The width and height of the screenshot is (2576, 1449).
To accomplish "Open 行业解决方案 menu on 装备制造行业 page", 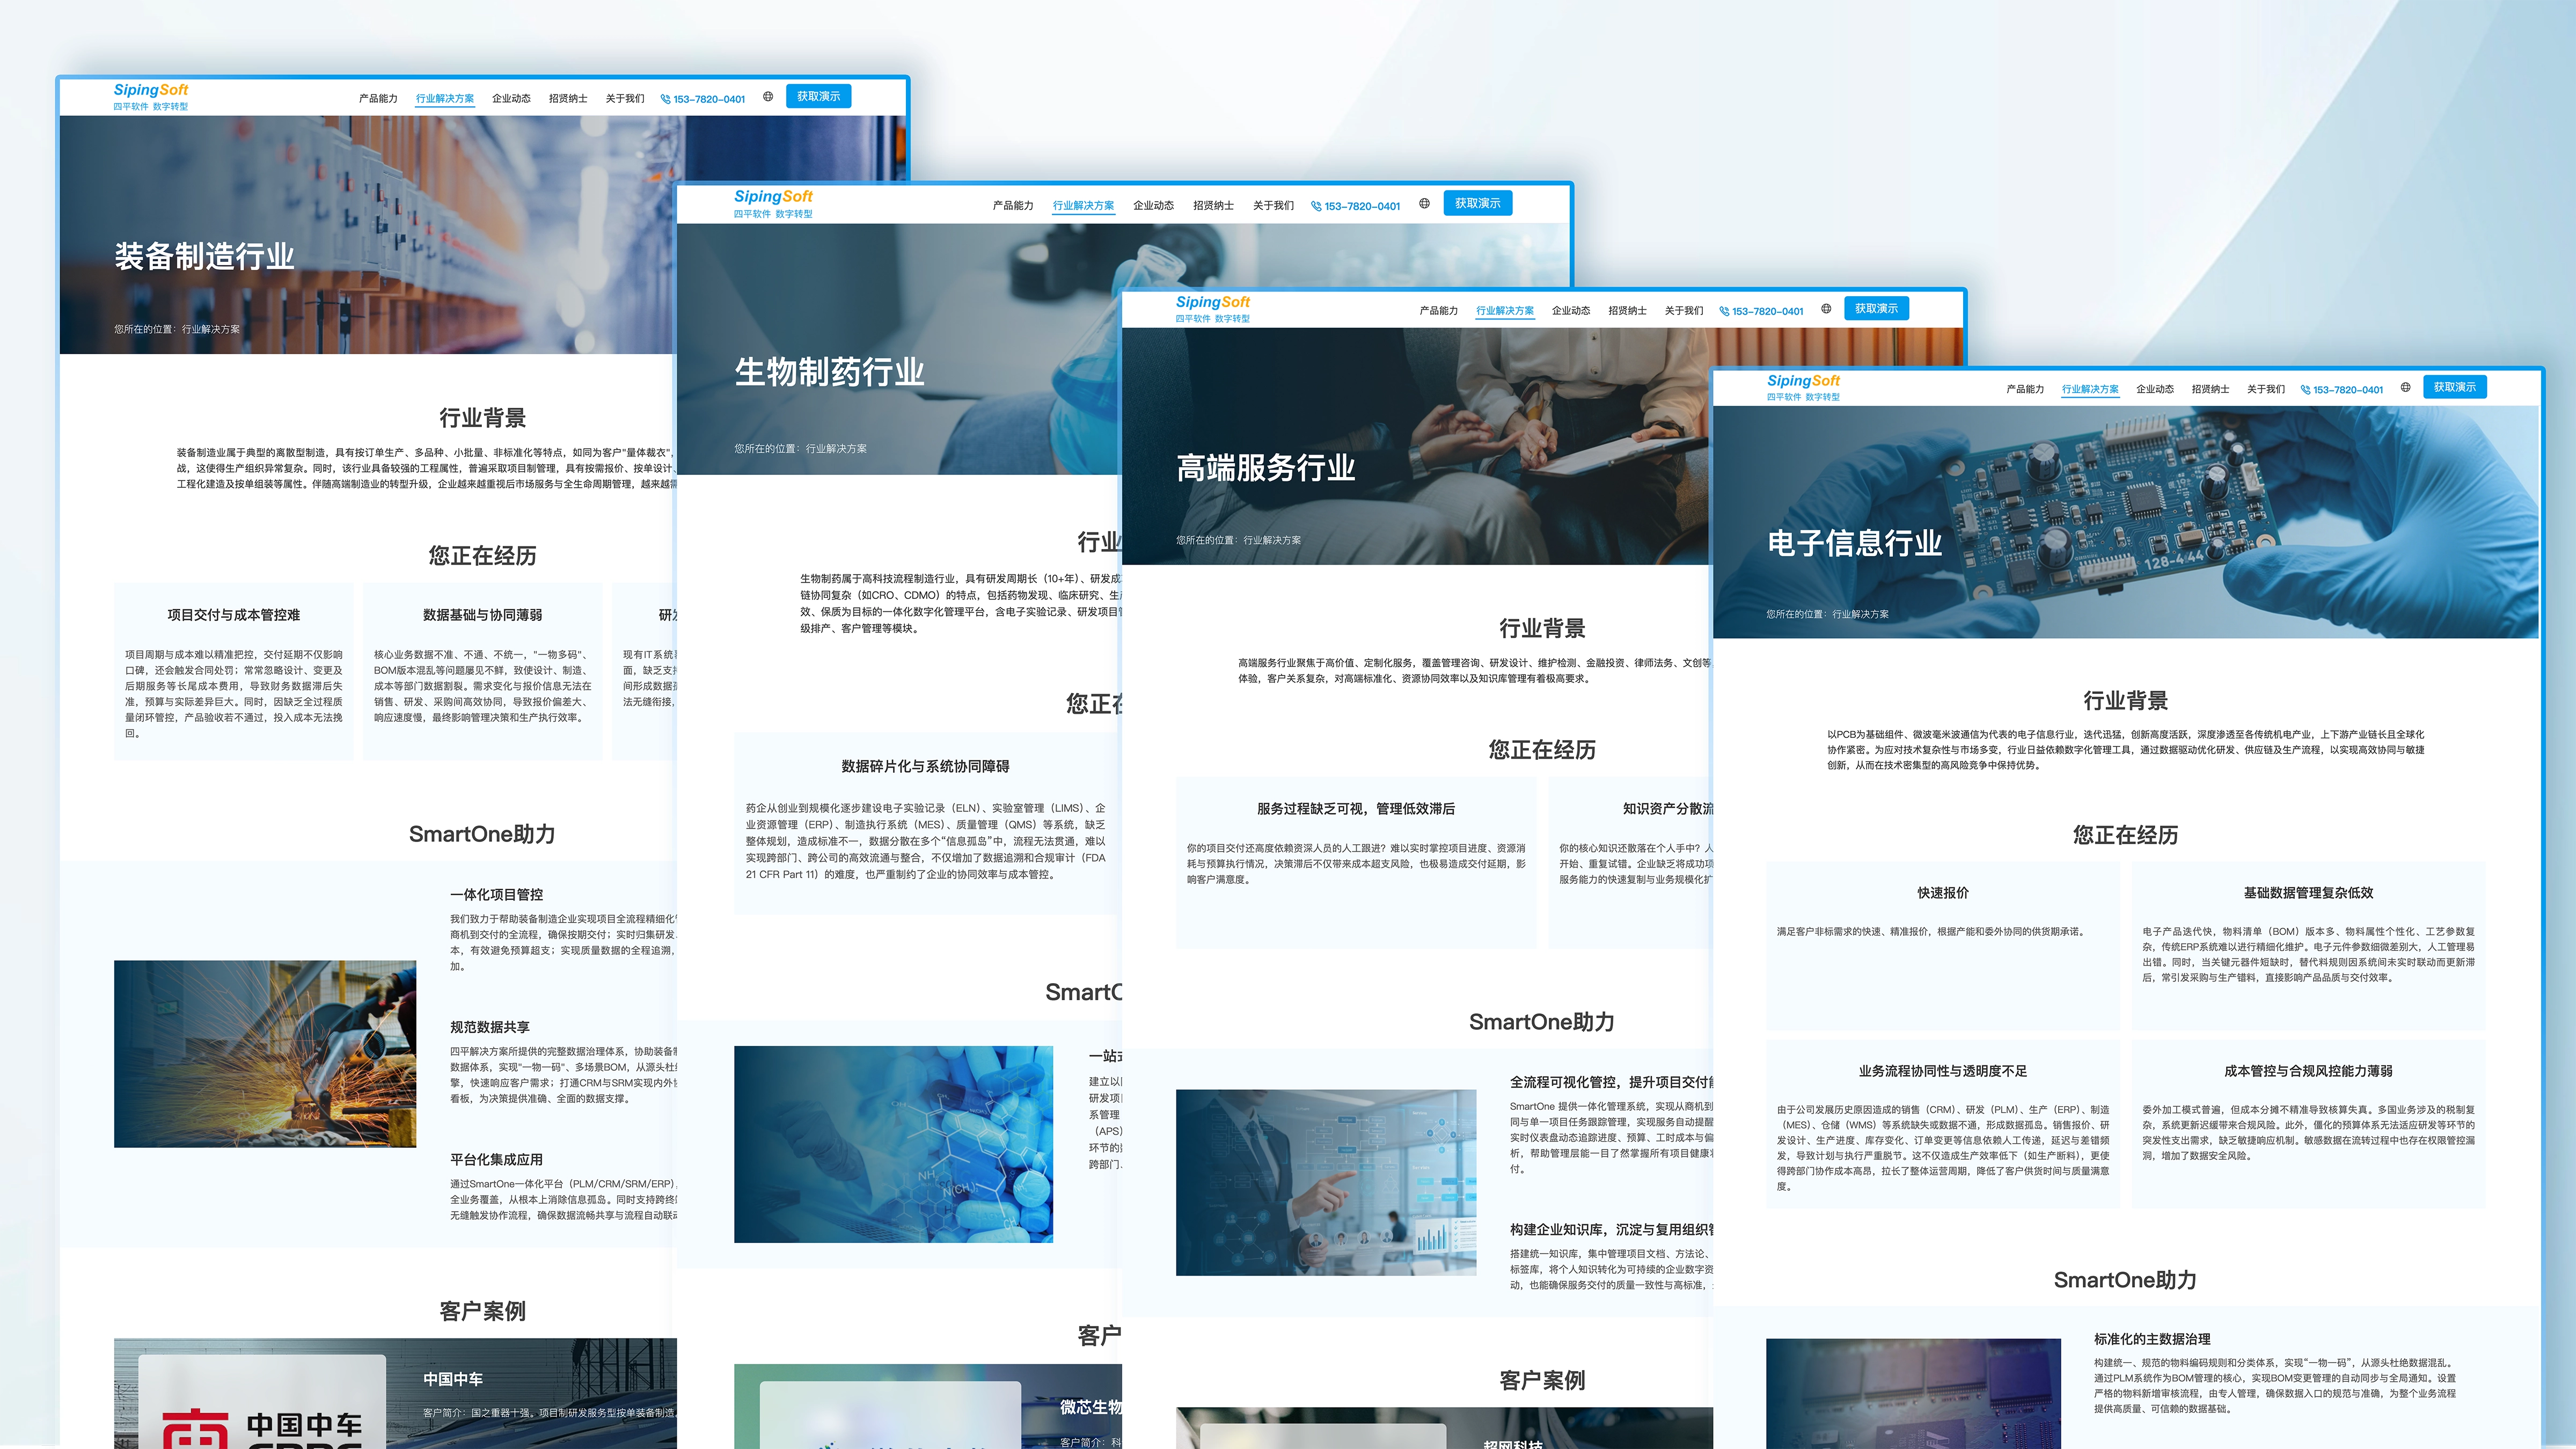I will click(445, 99).
